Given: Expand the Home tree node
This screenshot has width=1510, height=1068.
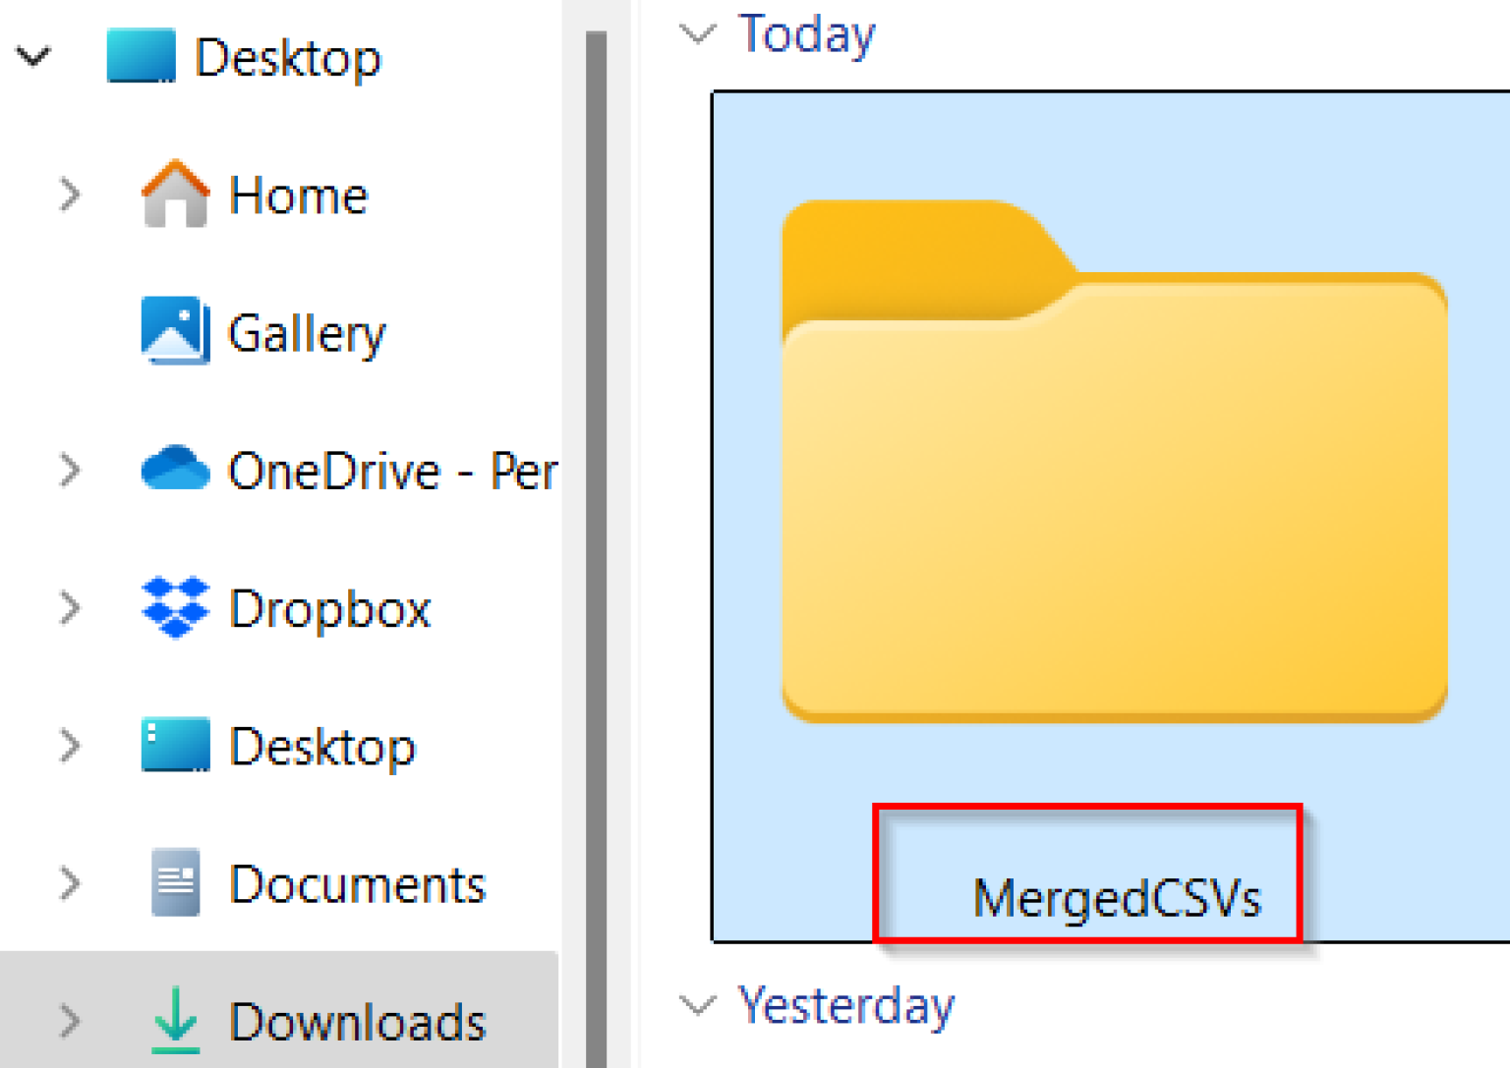Looking at the screenshot, I should [x=69, y=194].
